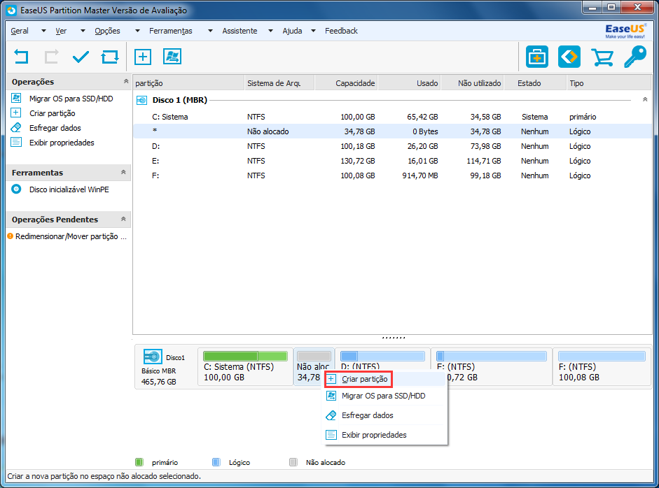Click the Disco1 drive icon in disk map

point(152,357)
